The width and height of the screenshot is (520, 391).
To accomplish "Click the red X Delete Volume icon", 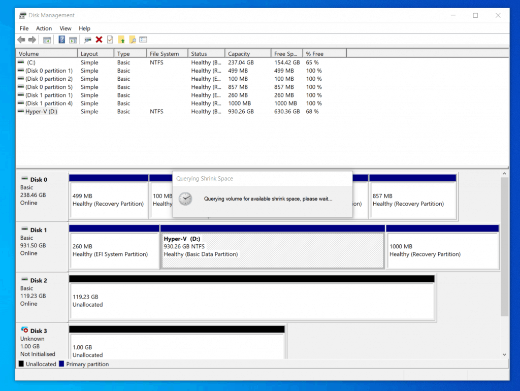I will (x=98, y=40).
